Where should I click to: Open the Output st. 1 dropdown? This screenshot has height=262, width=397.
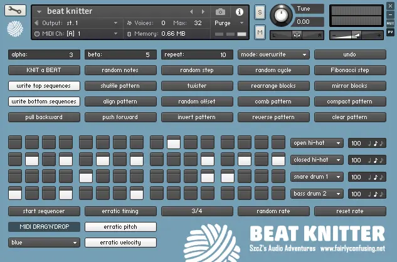click(x=76, y=23)
